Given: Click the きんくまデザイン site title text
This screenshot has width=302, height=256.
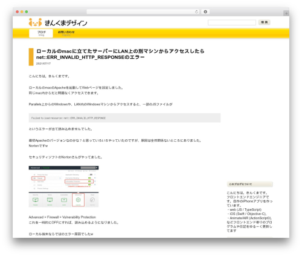Looking at the screenshot, I should [66, 23].
